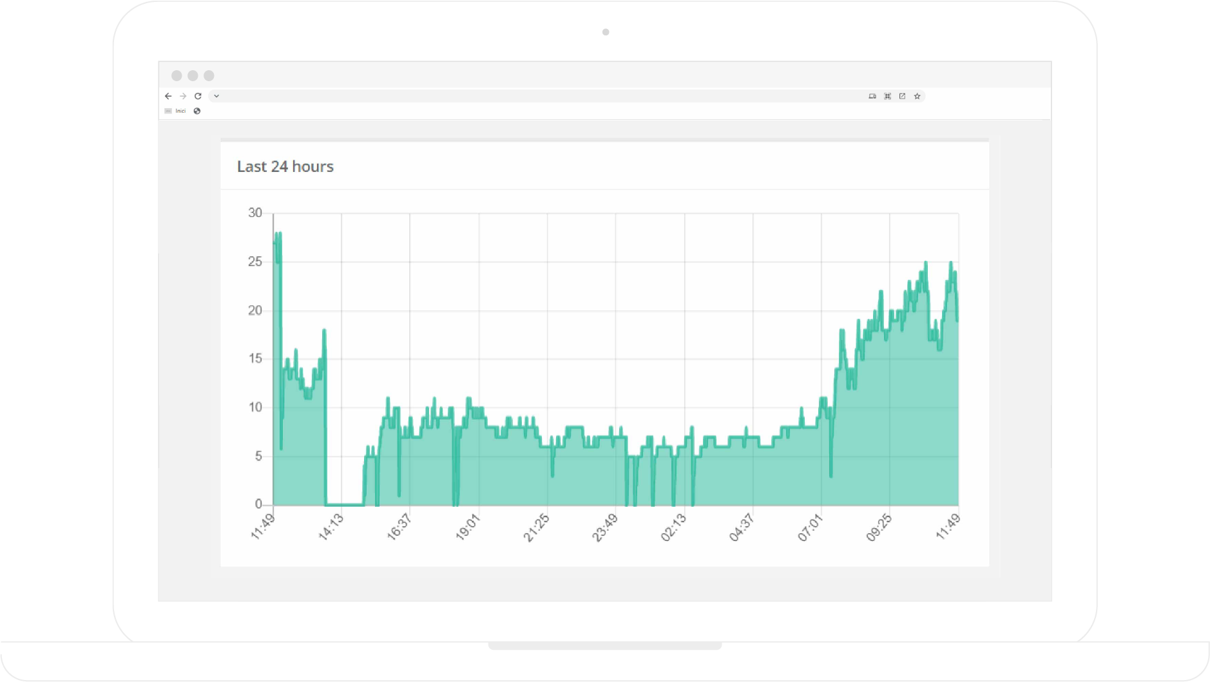Open the send to your devices icon
This screenshot has width=1210, height=682.
872,96
